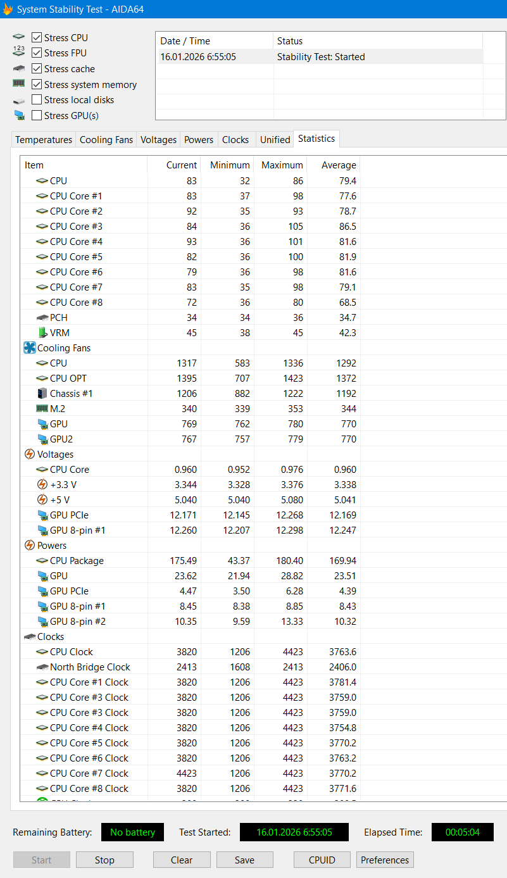Click the Test Started timestamp display
The height and width of the screenshot is (878, 507).
point(294,832)
